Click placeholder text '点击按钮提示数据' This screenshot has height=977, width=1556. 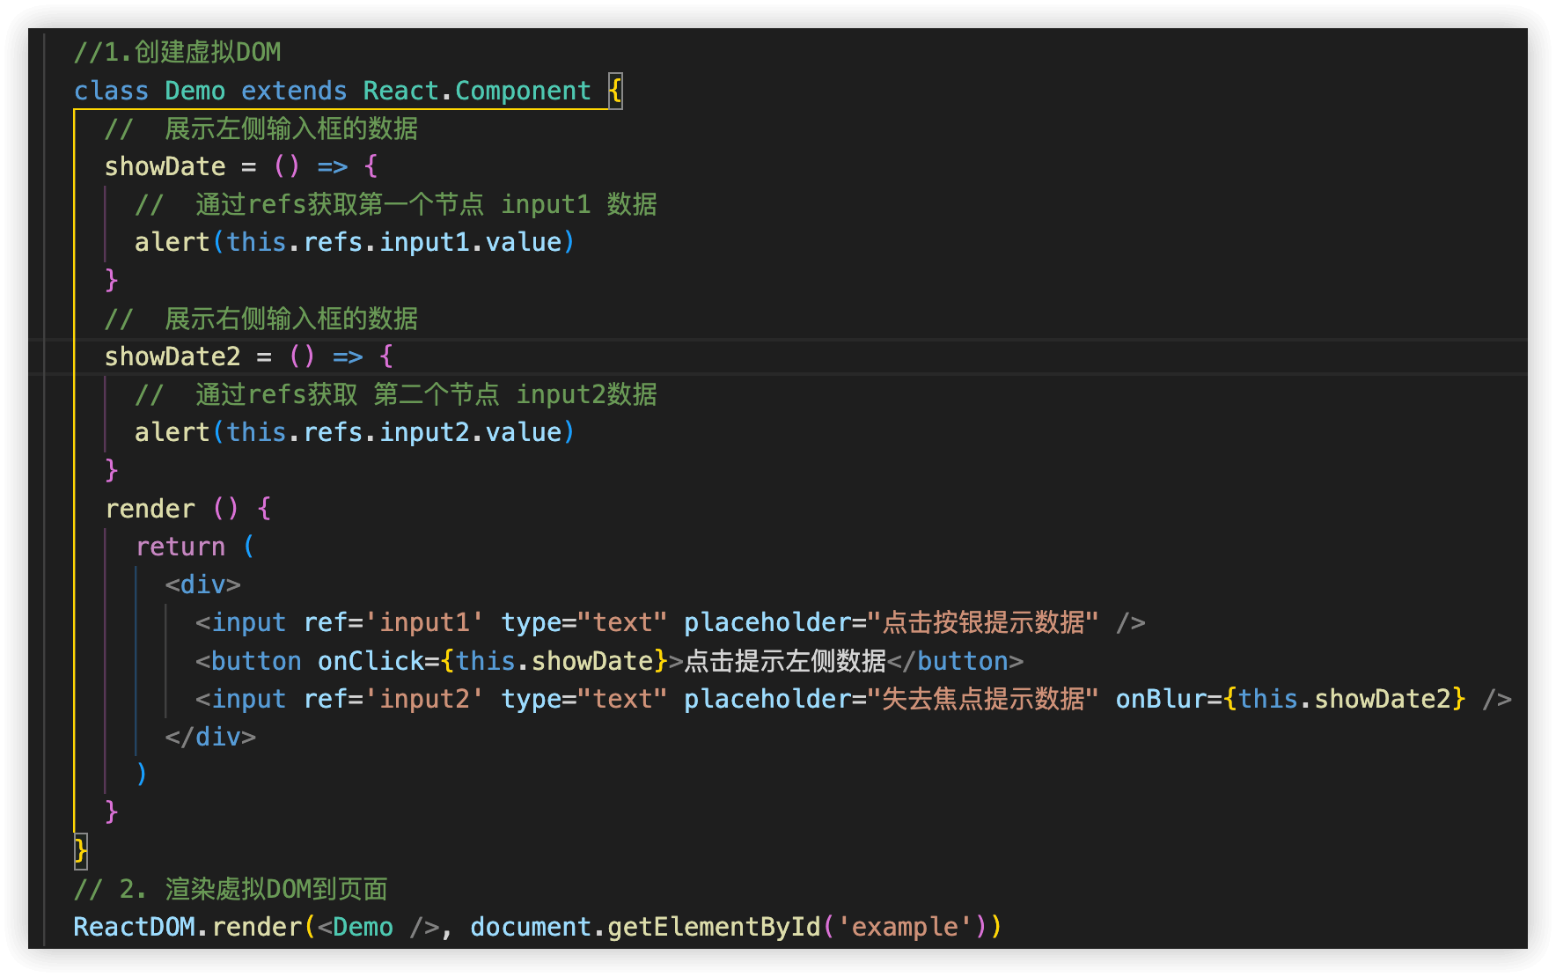pos(984,622)
